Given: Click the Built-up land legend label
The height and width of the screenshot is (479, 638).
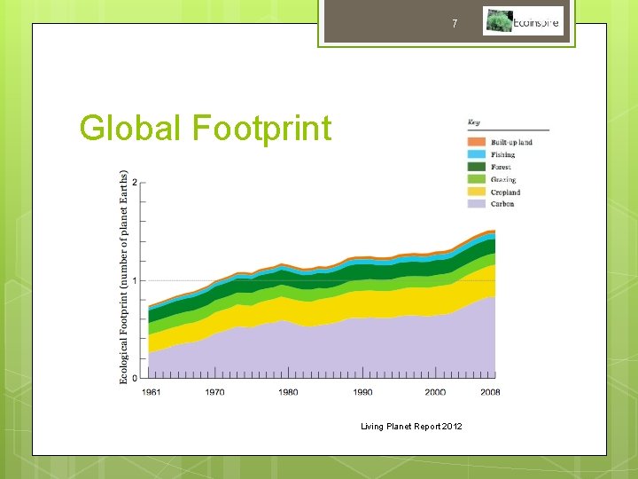Looking at the screenshot, I should 511,142.
